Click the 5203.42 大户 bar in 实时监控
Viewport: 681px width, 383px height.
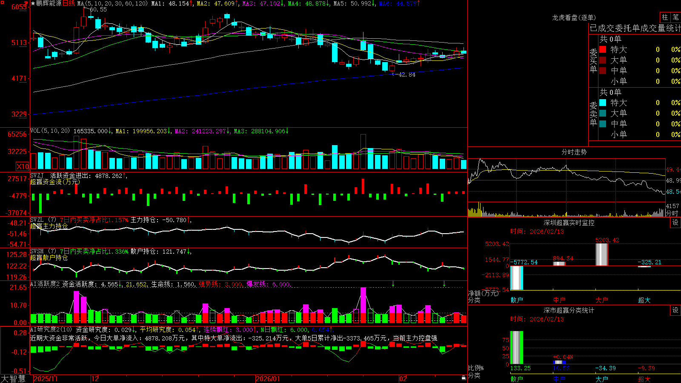click(601, 254)
